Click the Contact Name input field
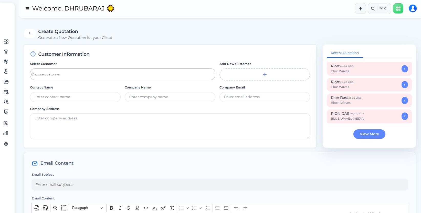421x213 pixels. pyautogui.click(x=75, y=97)
